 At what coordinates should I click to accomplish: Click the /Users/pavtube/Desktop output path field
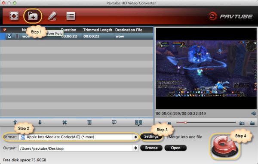(x=76, y=149)
